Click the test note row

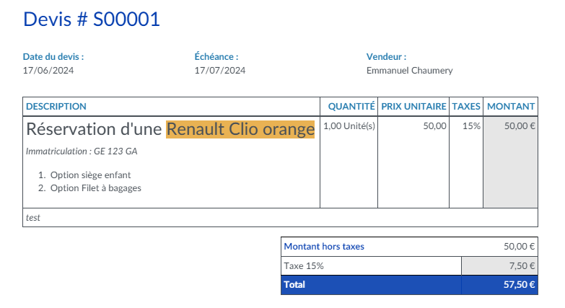coord(33,217)
